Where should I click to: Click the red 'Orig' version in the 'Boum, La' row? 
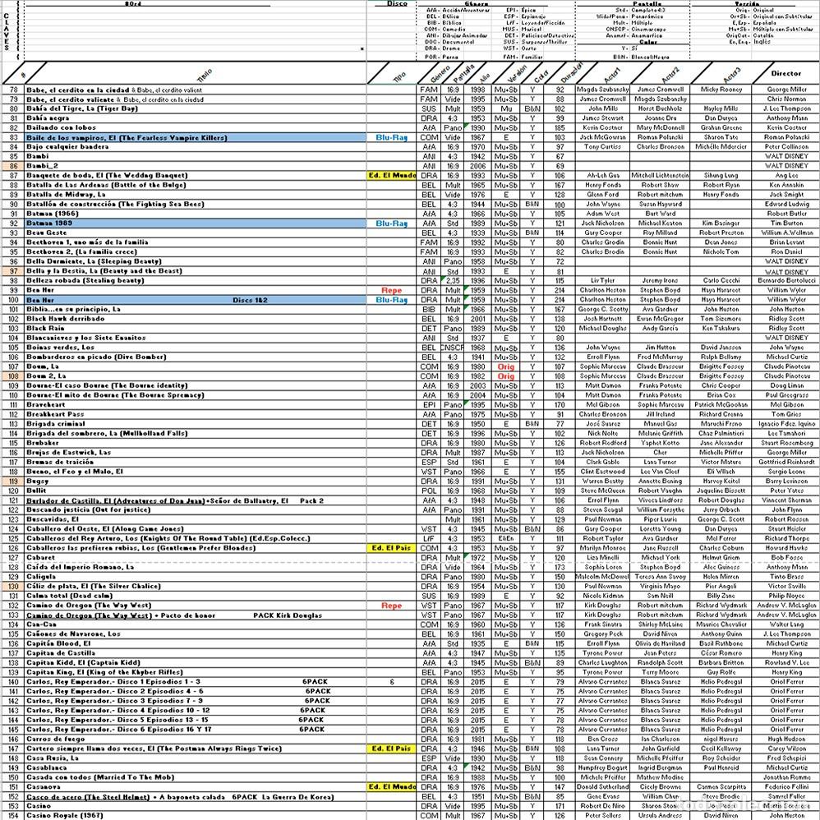[x=505, y=366]
